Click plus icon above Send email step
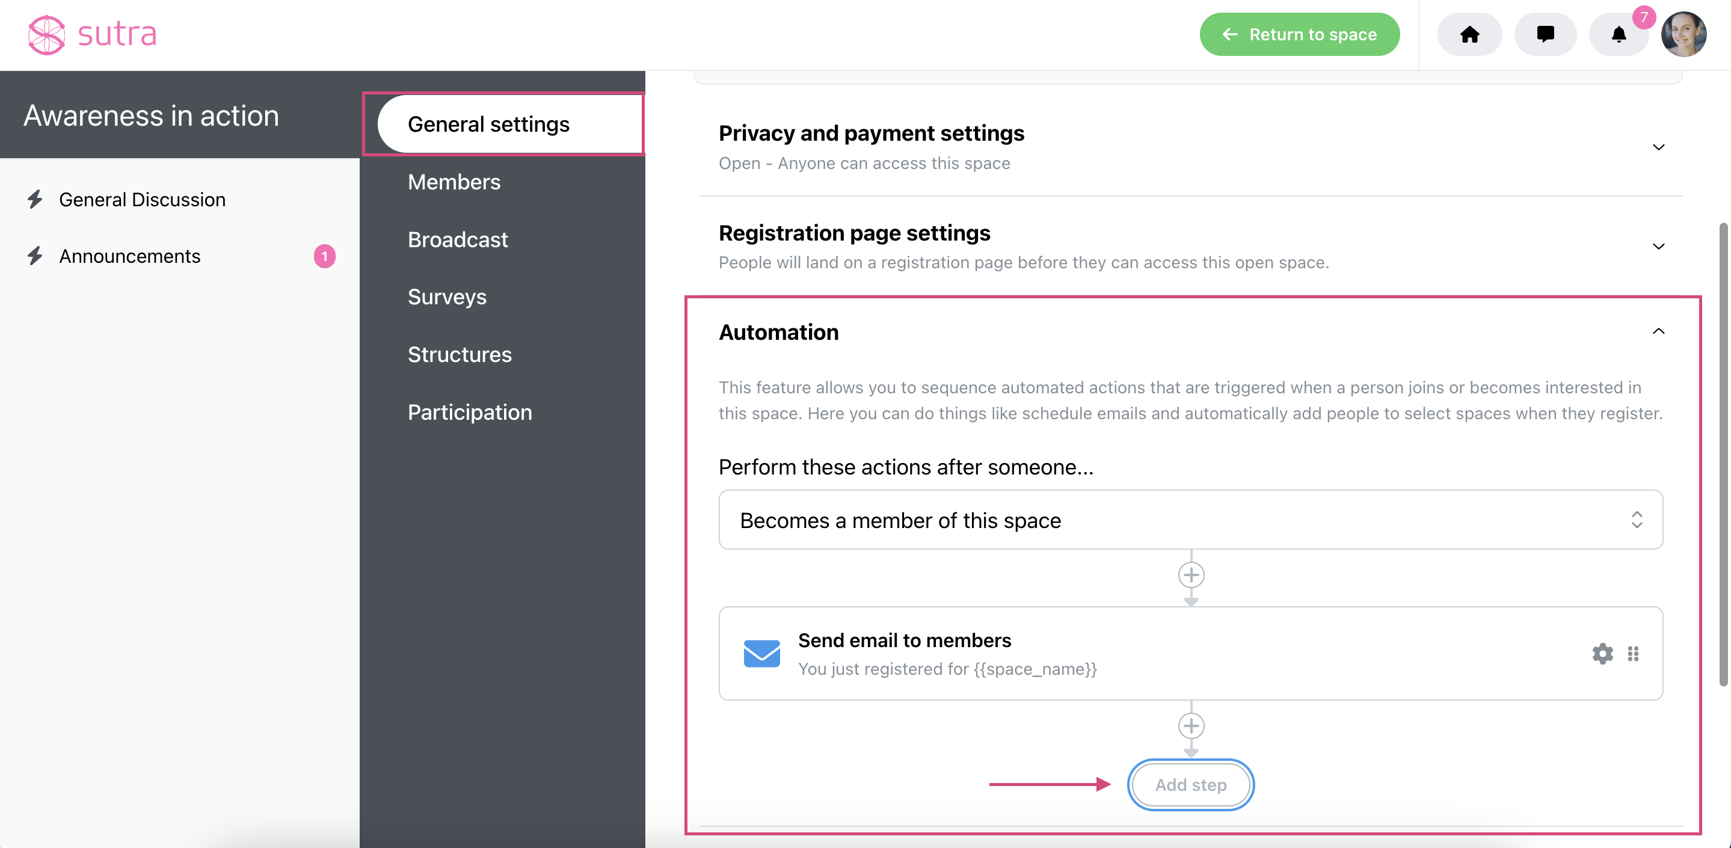 point(1191,574)
